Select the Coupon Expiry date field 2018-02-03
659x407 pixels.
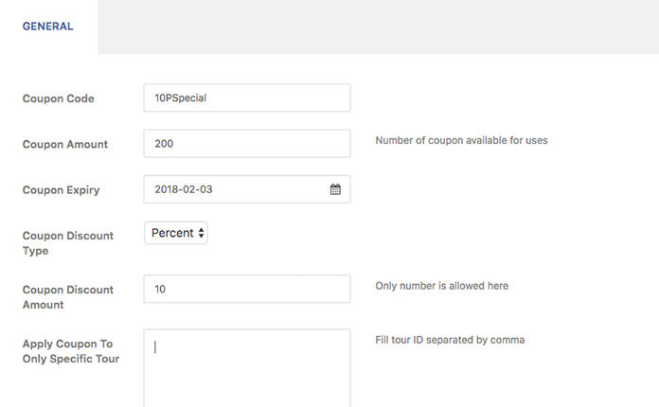coord(237,189)
